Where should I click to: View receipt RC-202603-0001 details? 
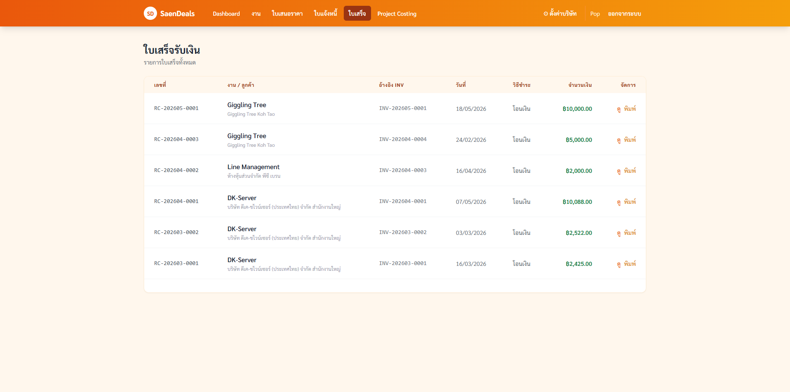(x=619, y=264)
